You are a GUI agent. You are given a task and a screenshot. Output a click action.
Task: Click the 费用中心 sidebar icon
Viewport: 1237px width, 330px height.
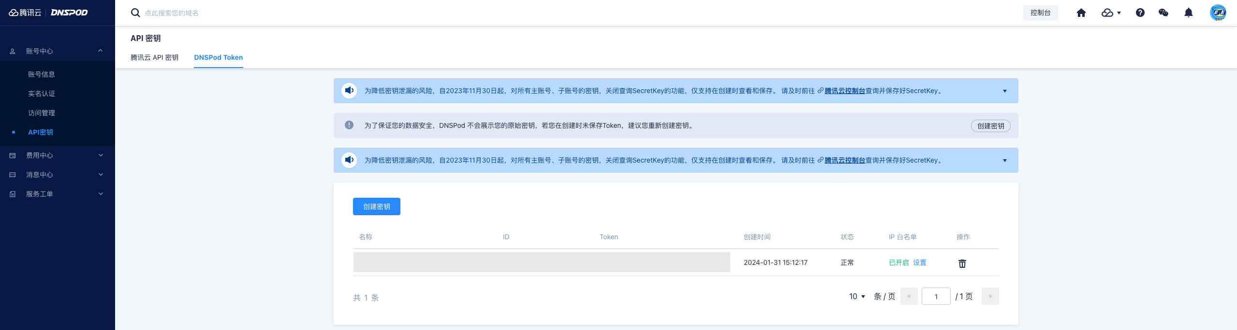point(13,155)
